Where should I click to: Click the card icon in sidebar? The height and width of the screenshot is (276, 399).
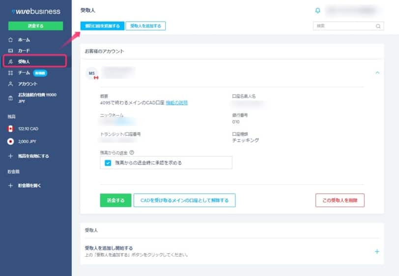click(x=10, y=51)
